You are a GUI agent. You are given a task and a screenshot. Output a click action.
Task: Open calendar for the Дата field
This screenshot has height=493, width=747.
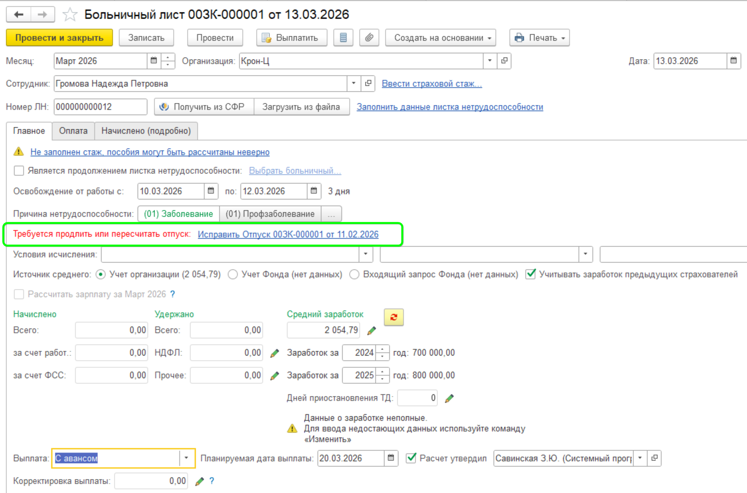pyautogui.click(x=733, y=61)
